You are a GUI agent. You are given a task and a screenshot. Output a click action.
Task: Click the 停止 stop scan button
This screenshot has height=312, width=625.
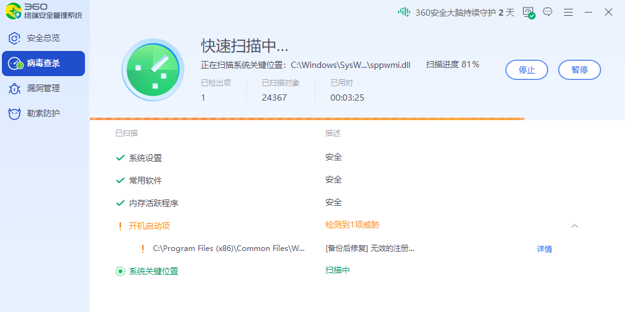pyautogui.click(x=527, y=70)
